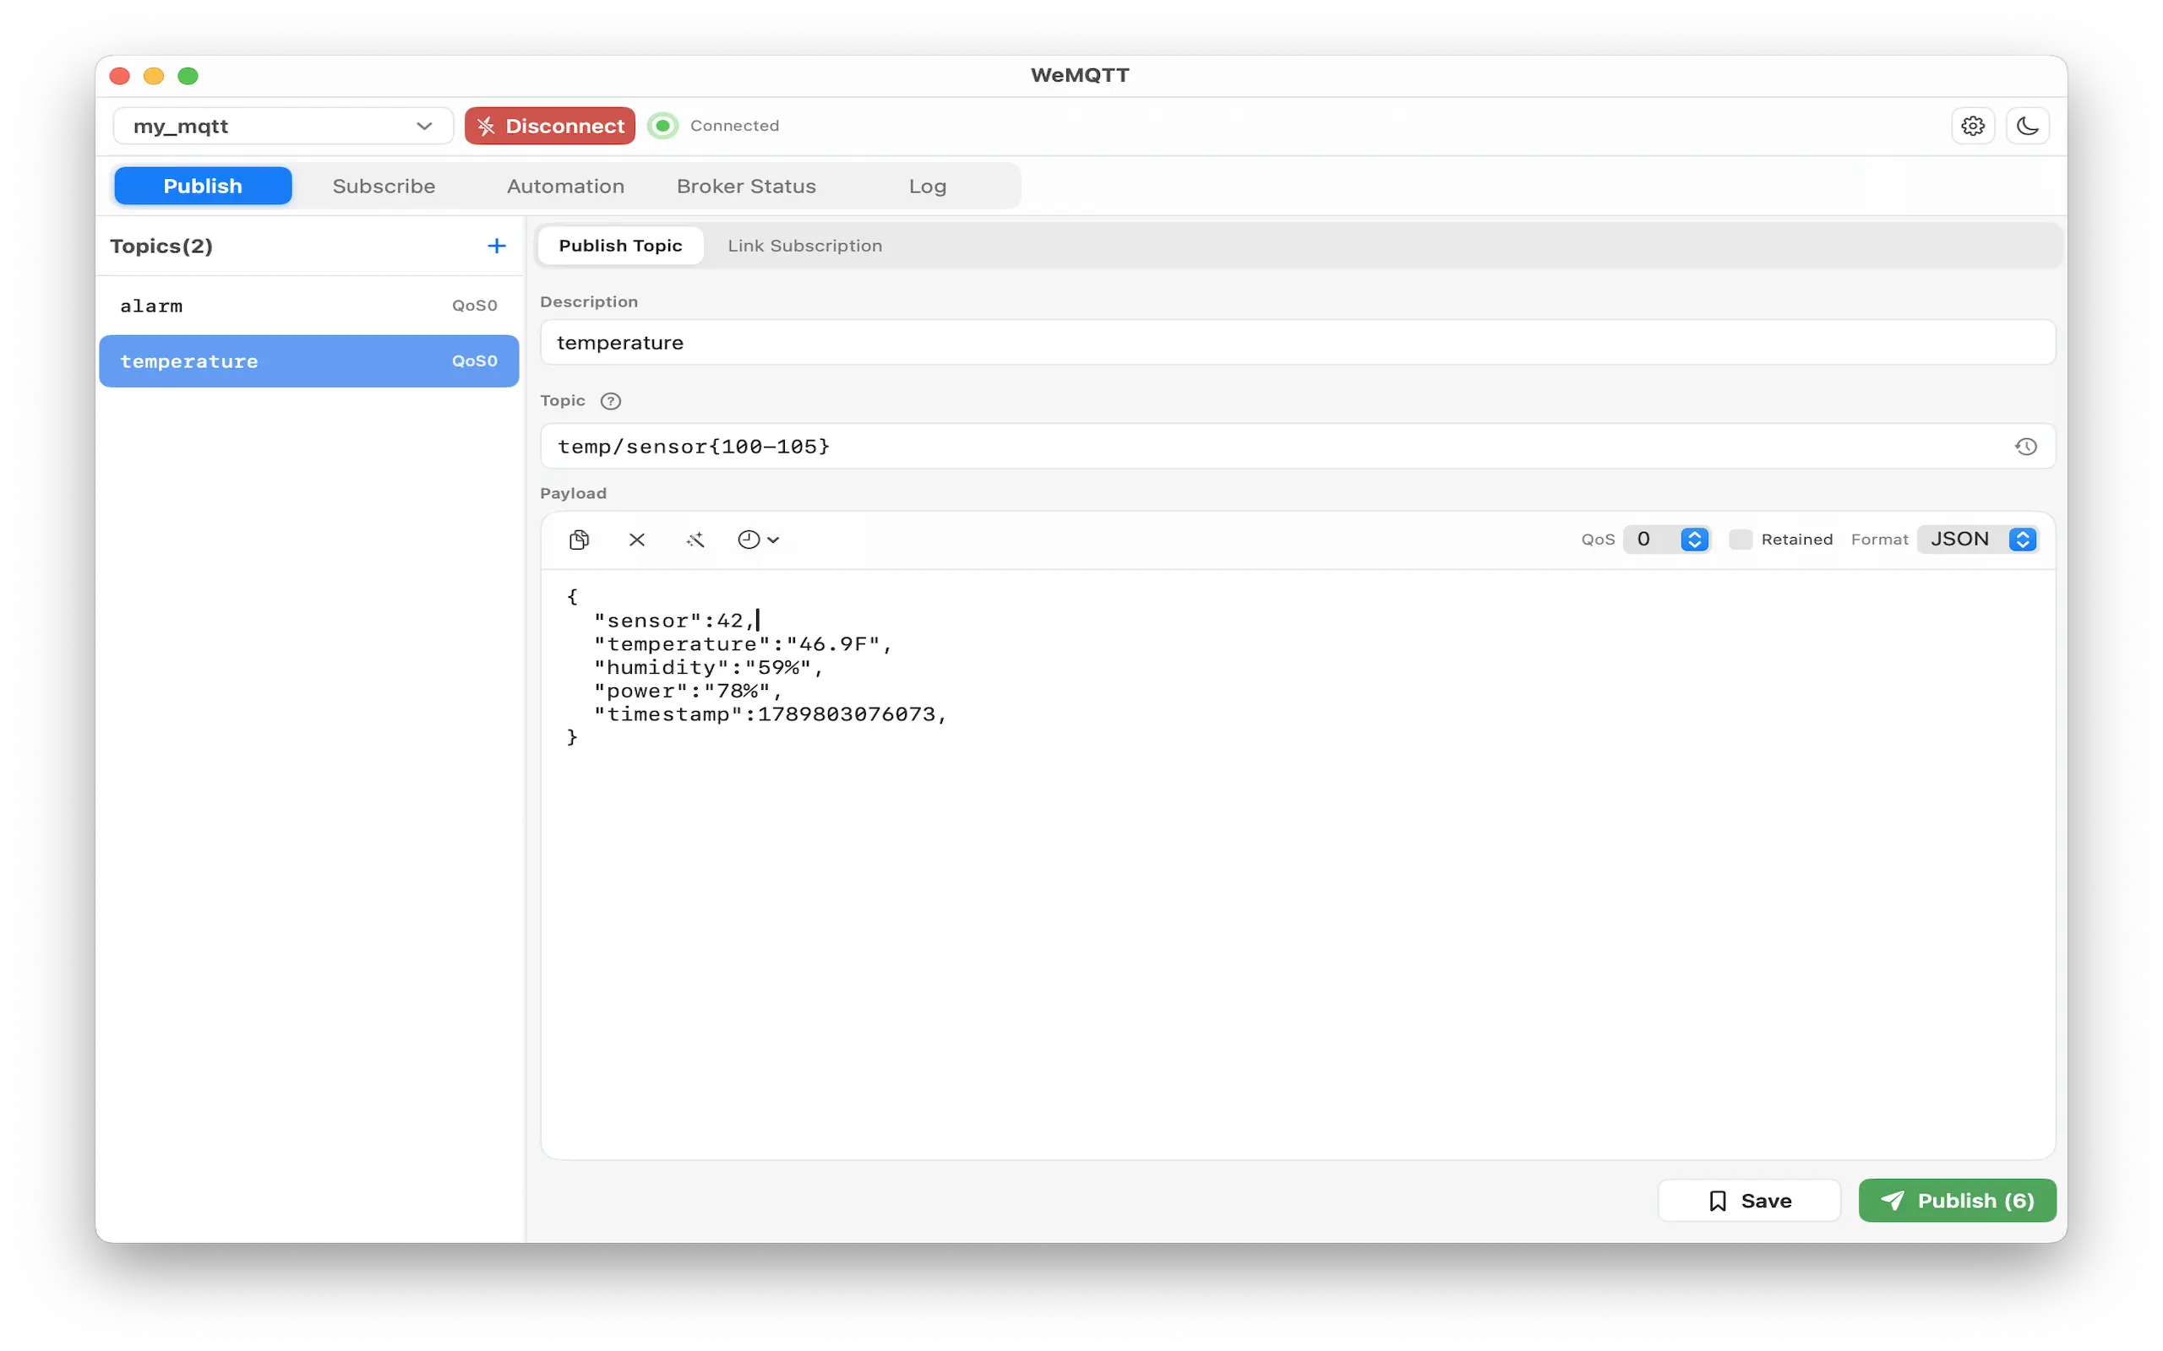Viewport: 2163px width, 1351px height.
Task: Switch to the Automation tab
Action: tap(566, 186)
